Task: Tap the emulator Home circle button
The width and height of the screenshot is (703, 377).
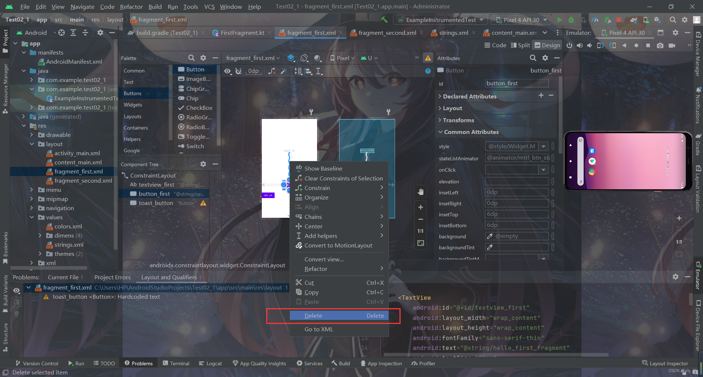Action: click(x=636, y=45)
